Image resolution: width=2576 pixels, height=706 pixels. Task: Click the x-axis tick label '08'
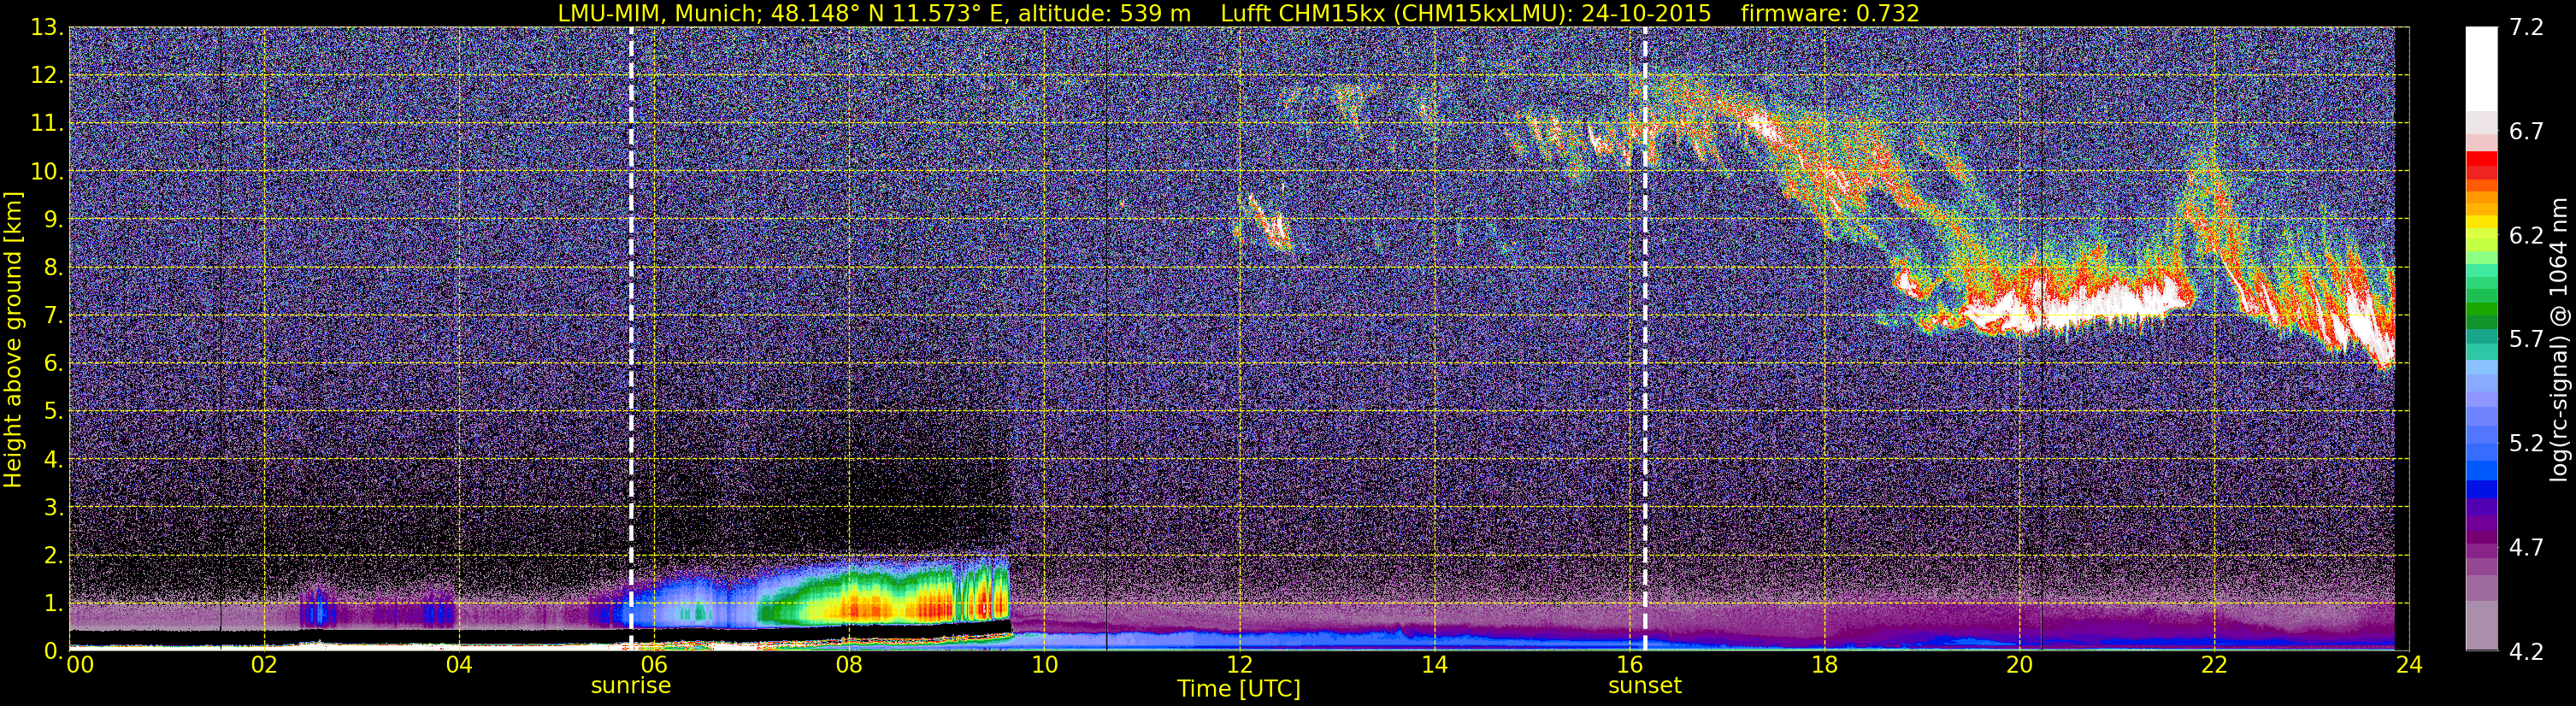point(849,664)
